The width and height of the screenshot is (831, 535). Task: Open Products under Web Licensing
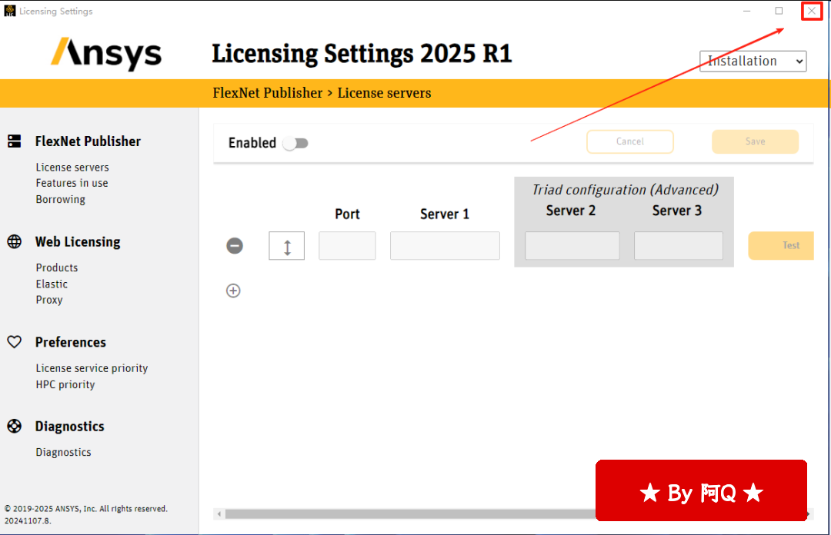tap(57, 268)
